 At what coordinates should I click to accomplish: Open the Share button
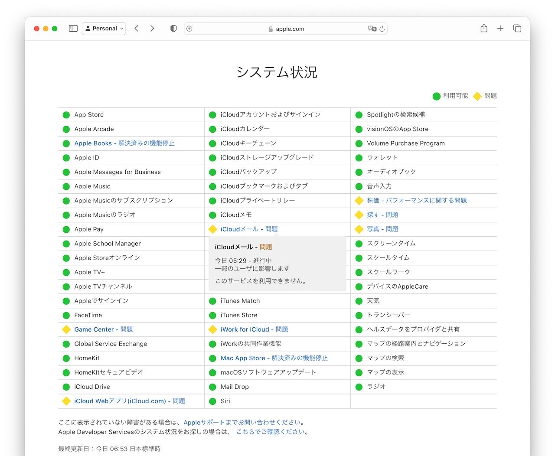[484, 28]
